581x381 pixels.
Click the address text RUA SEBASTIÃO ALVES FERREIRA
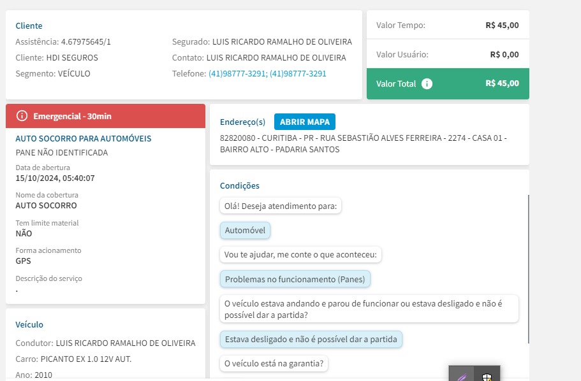tap(381, 138)
